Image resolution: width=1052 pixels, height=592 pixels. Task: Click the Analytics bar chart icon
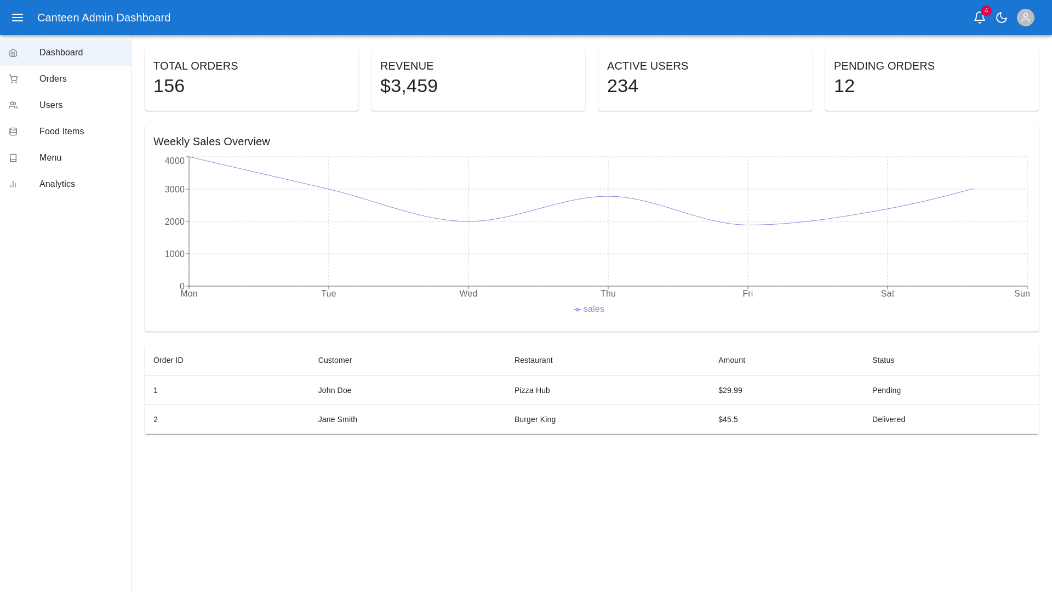(x=13, y=184)
